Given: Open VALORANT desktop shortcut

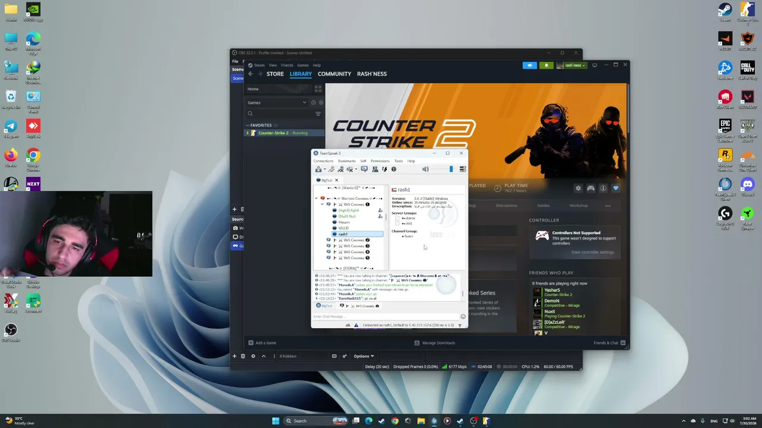Looking at the screenshot, I should (x=747, y=99).
